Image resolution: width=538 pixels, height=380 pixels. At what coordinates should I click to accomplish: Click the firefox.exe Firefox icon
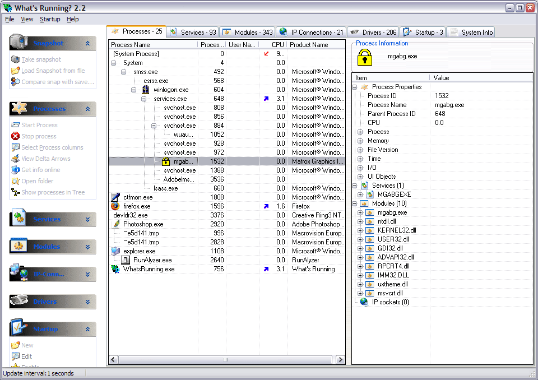[115, 206]
